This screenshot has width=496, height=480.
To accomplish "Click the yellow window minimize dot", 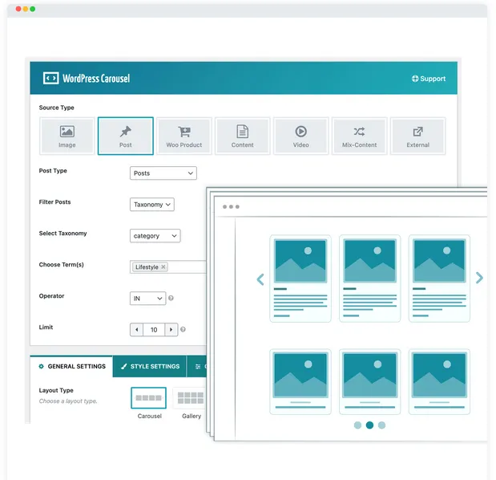I will (x=26, y=9).
